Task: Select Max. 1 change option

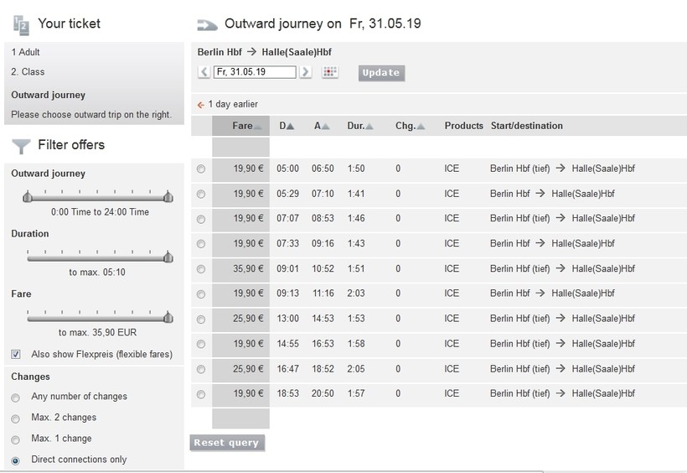Action: coord(16,439)
